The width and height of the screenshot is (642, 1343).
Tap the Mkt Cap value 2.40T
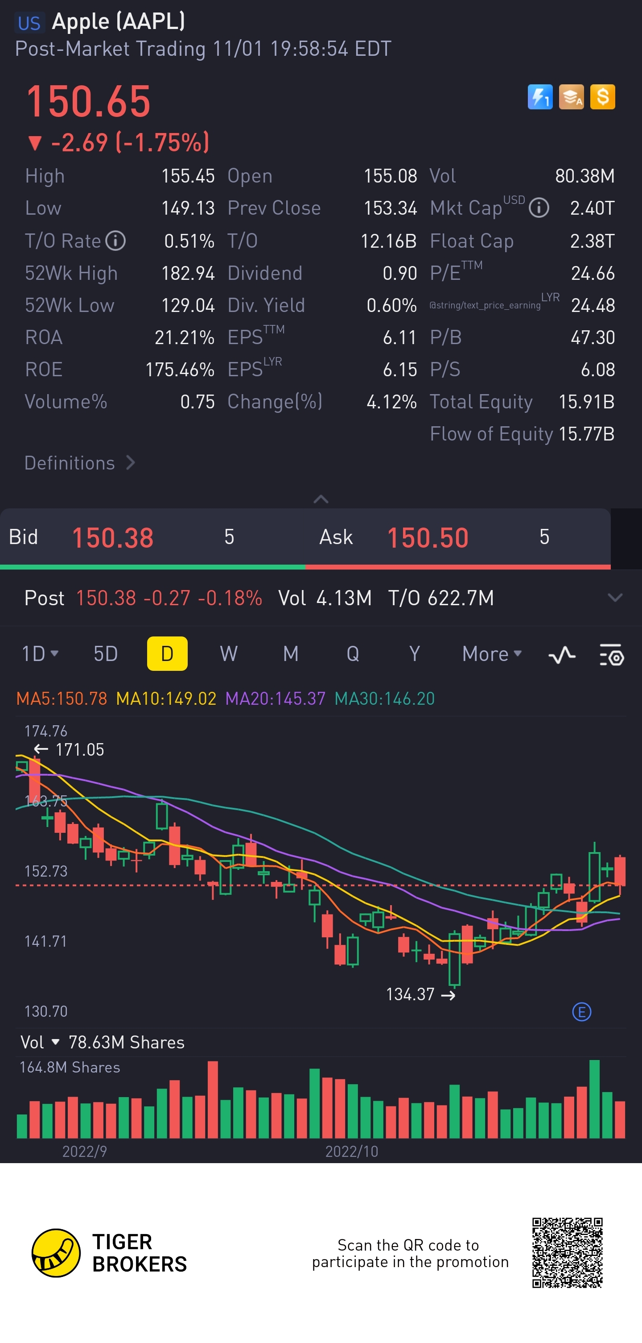pyautogui.click(x=593, y=208)
